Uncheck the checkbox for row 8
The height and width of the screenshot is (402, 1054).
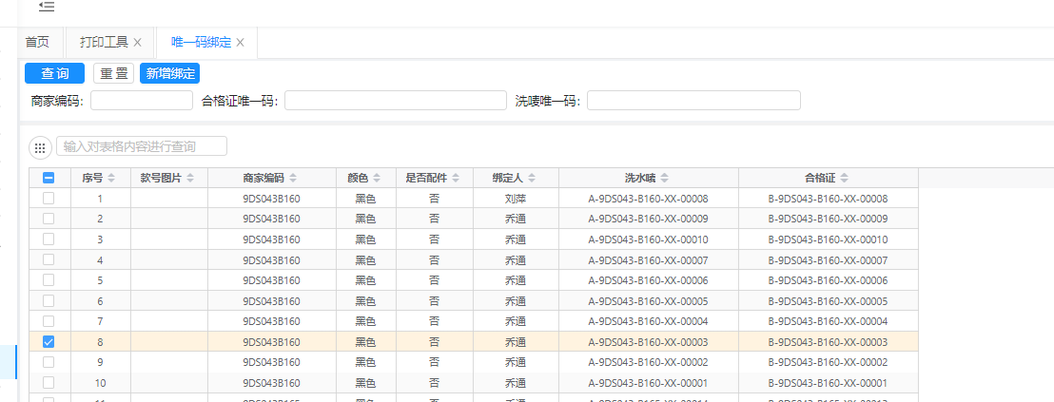tap(49, 341)
